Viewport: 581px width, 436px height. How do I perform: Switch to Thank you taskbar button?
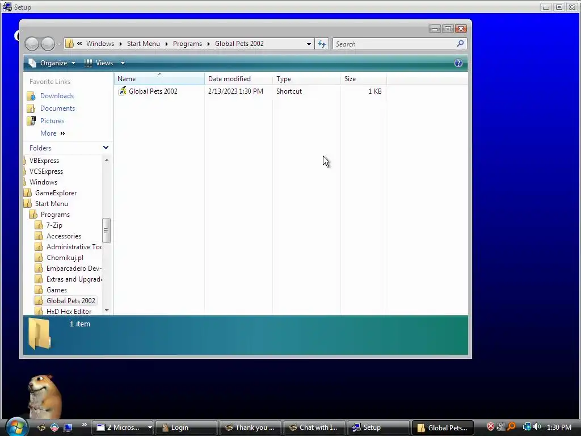click(250, 427)
